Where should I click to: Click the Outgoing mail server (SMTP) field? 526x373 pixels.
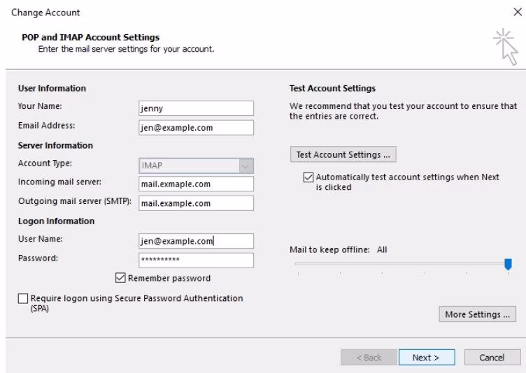[196, 203]
